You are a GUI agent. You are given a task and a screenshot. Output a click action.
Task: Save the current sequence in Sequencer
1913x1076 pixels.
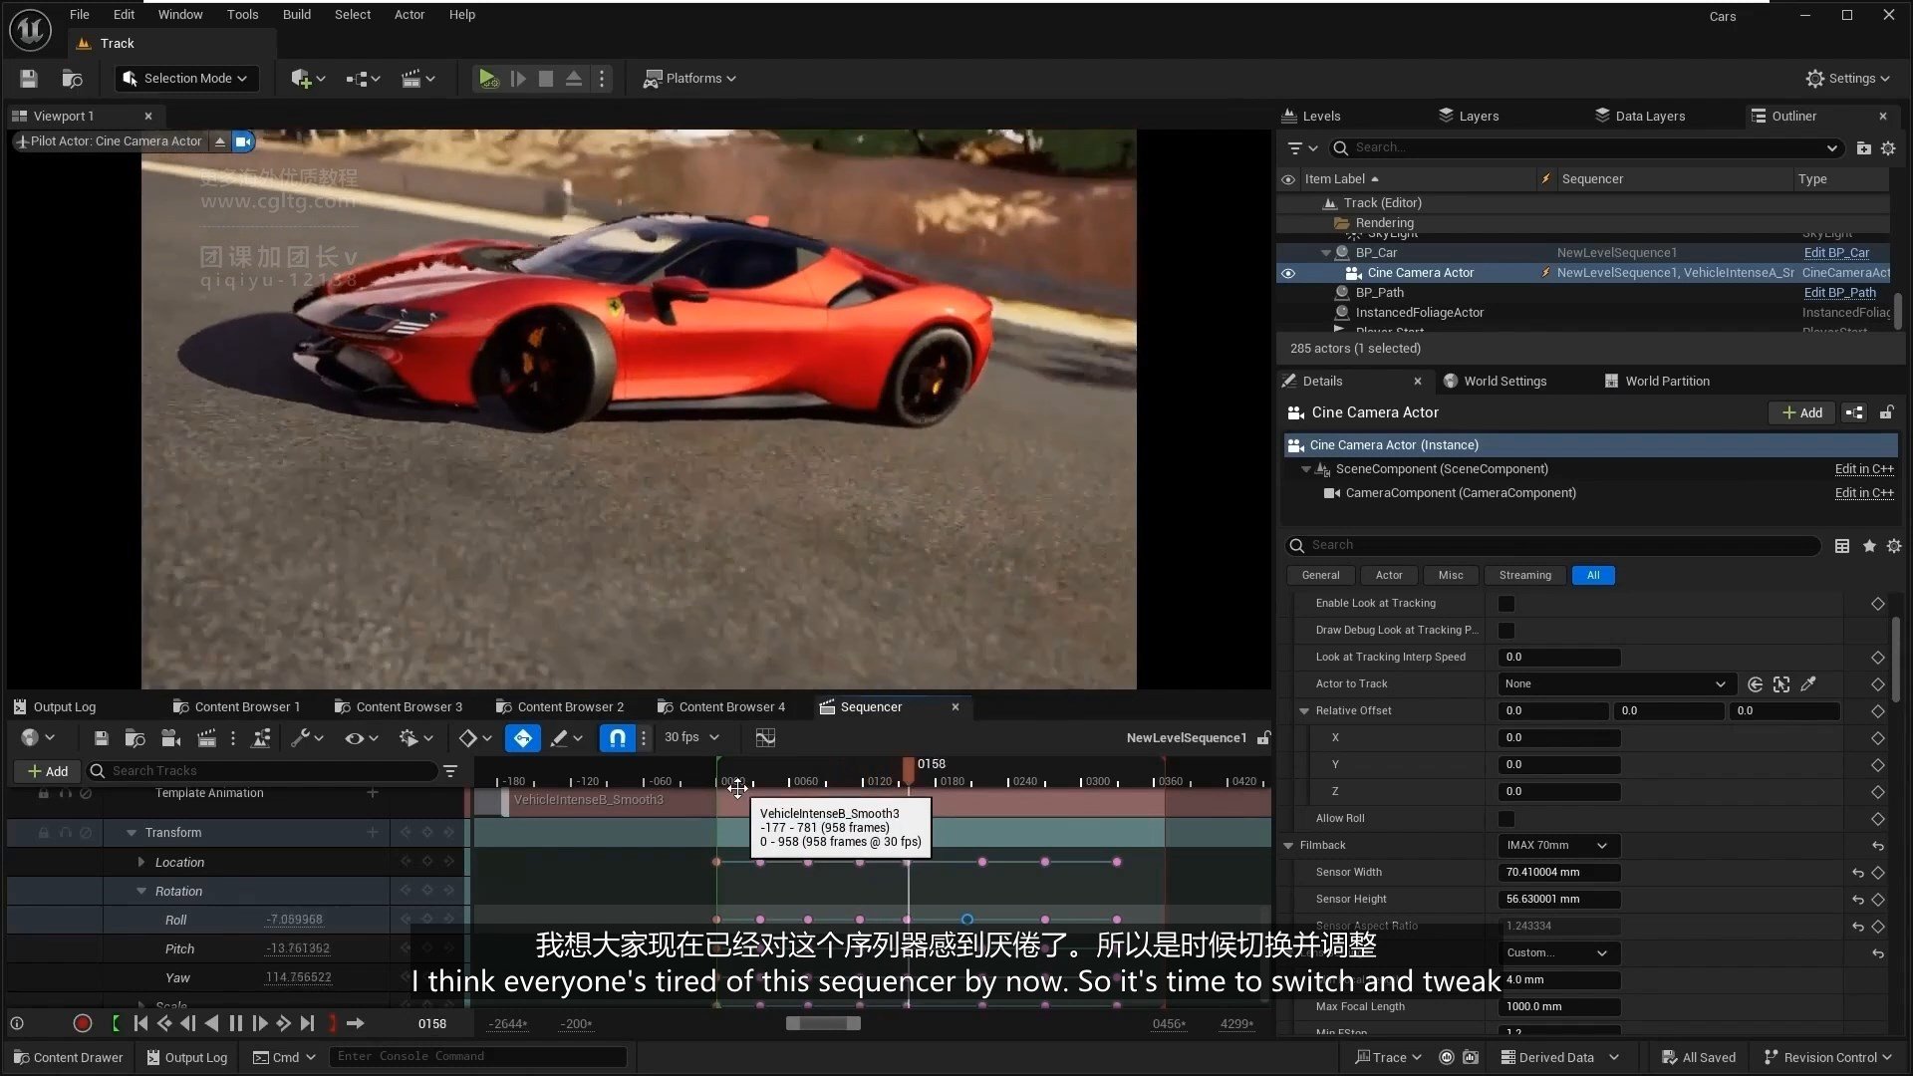[x=101, y=738]
